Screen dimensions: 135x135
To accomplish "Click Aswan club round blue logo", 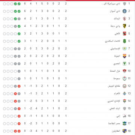I will tap(124, 11).
